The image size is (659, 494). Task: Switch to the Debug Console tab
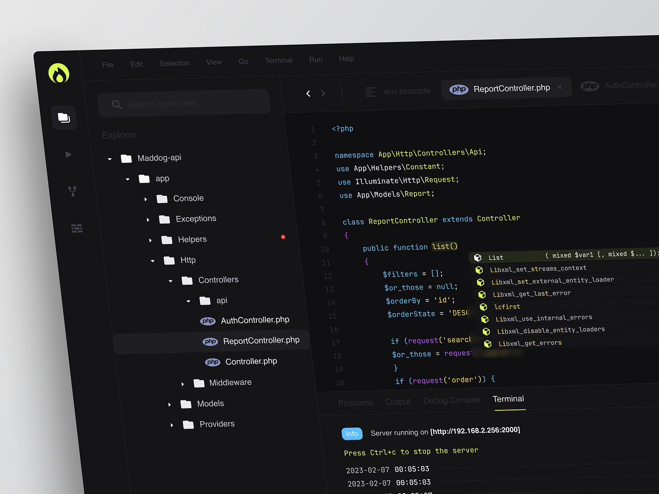(x=451, y=400)
